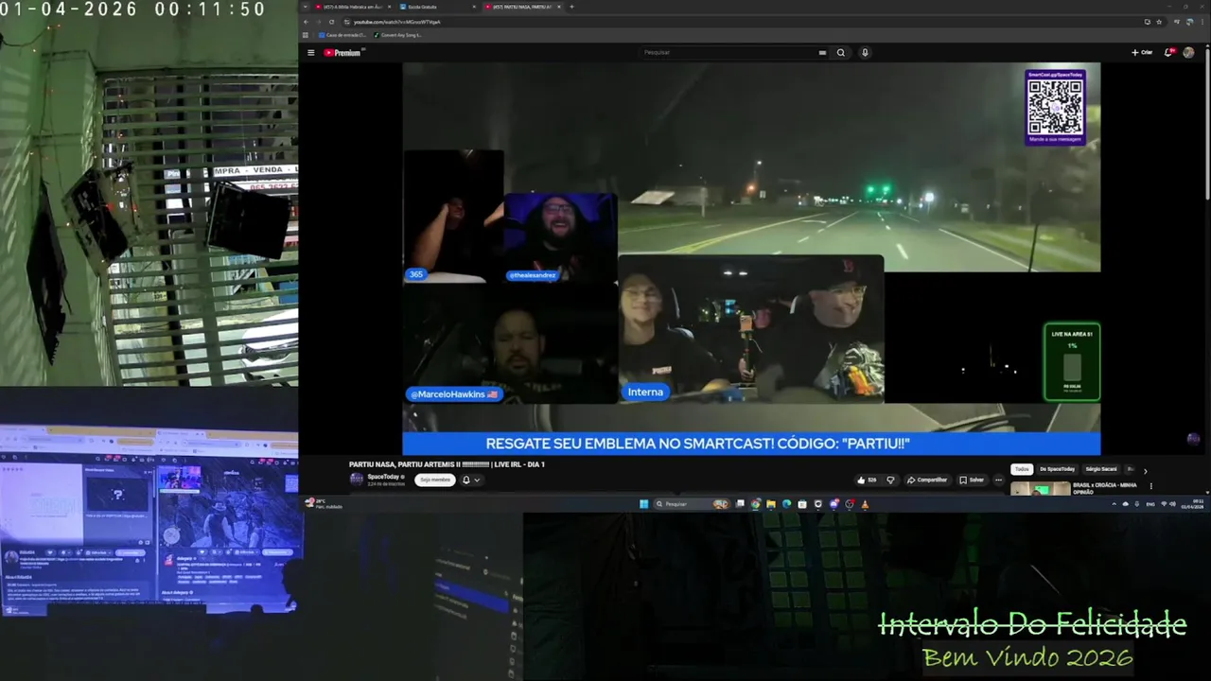Go to YouTube Premium home logo
Screen dimensions: 1211x681
(x=342, y=53)
